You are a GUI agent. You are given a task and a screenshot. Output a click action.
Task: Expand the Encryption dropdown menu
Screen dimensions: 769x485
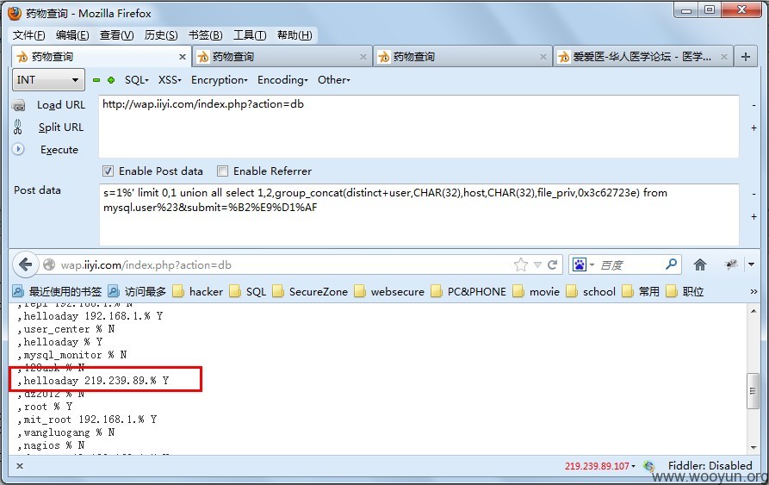pyautogui.click(x=220, y=80)
